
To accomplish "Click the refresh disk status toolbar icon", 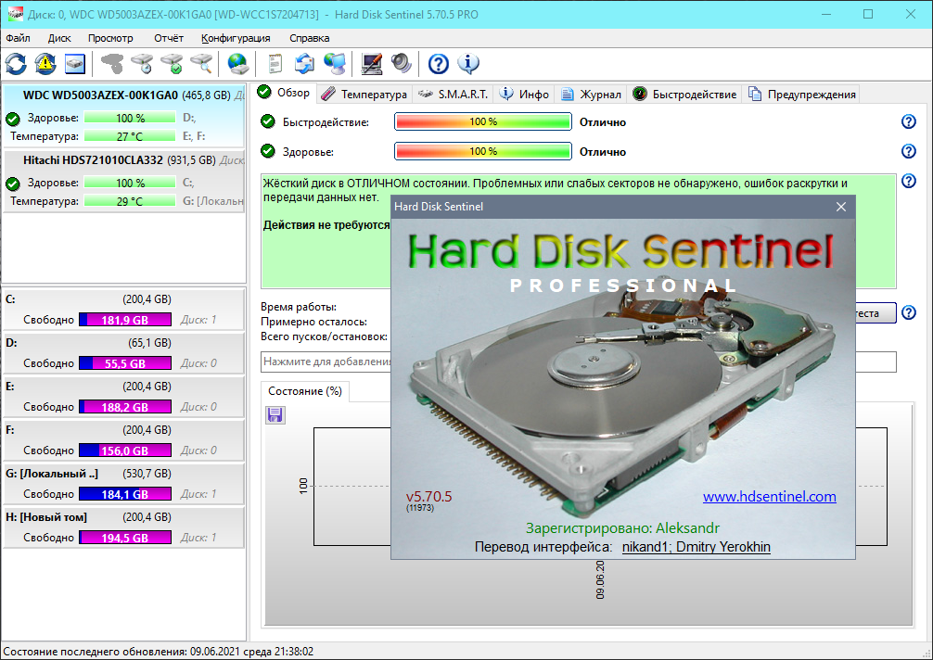I will (16, 64).
